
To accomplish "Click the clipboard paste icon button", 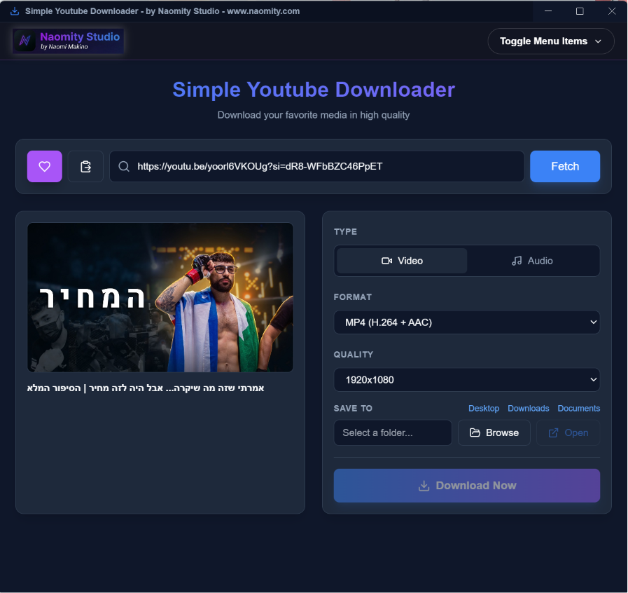I will (85, 166).
